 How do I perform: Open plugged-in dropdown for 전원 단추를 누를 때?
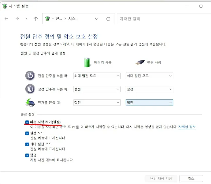(x=149, y=76)
